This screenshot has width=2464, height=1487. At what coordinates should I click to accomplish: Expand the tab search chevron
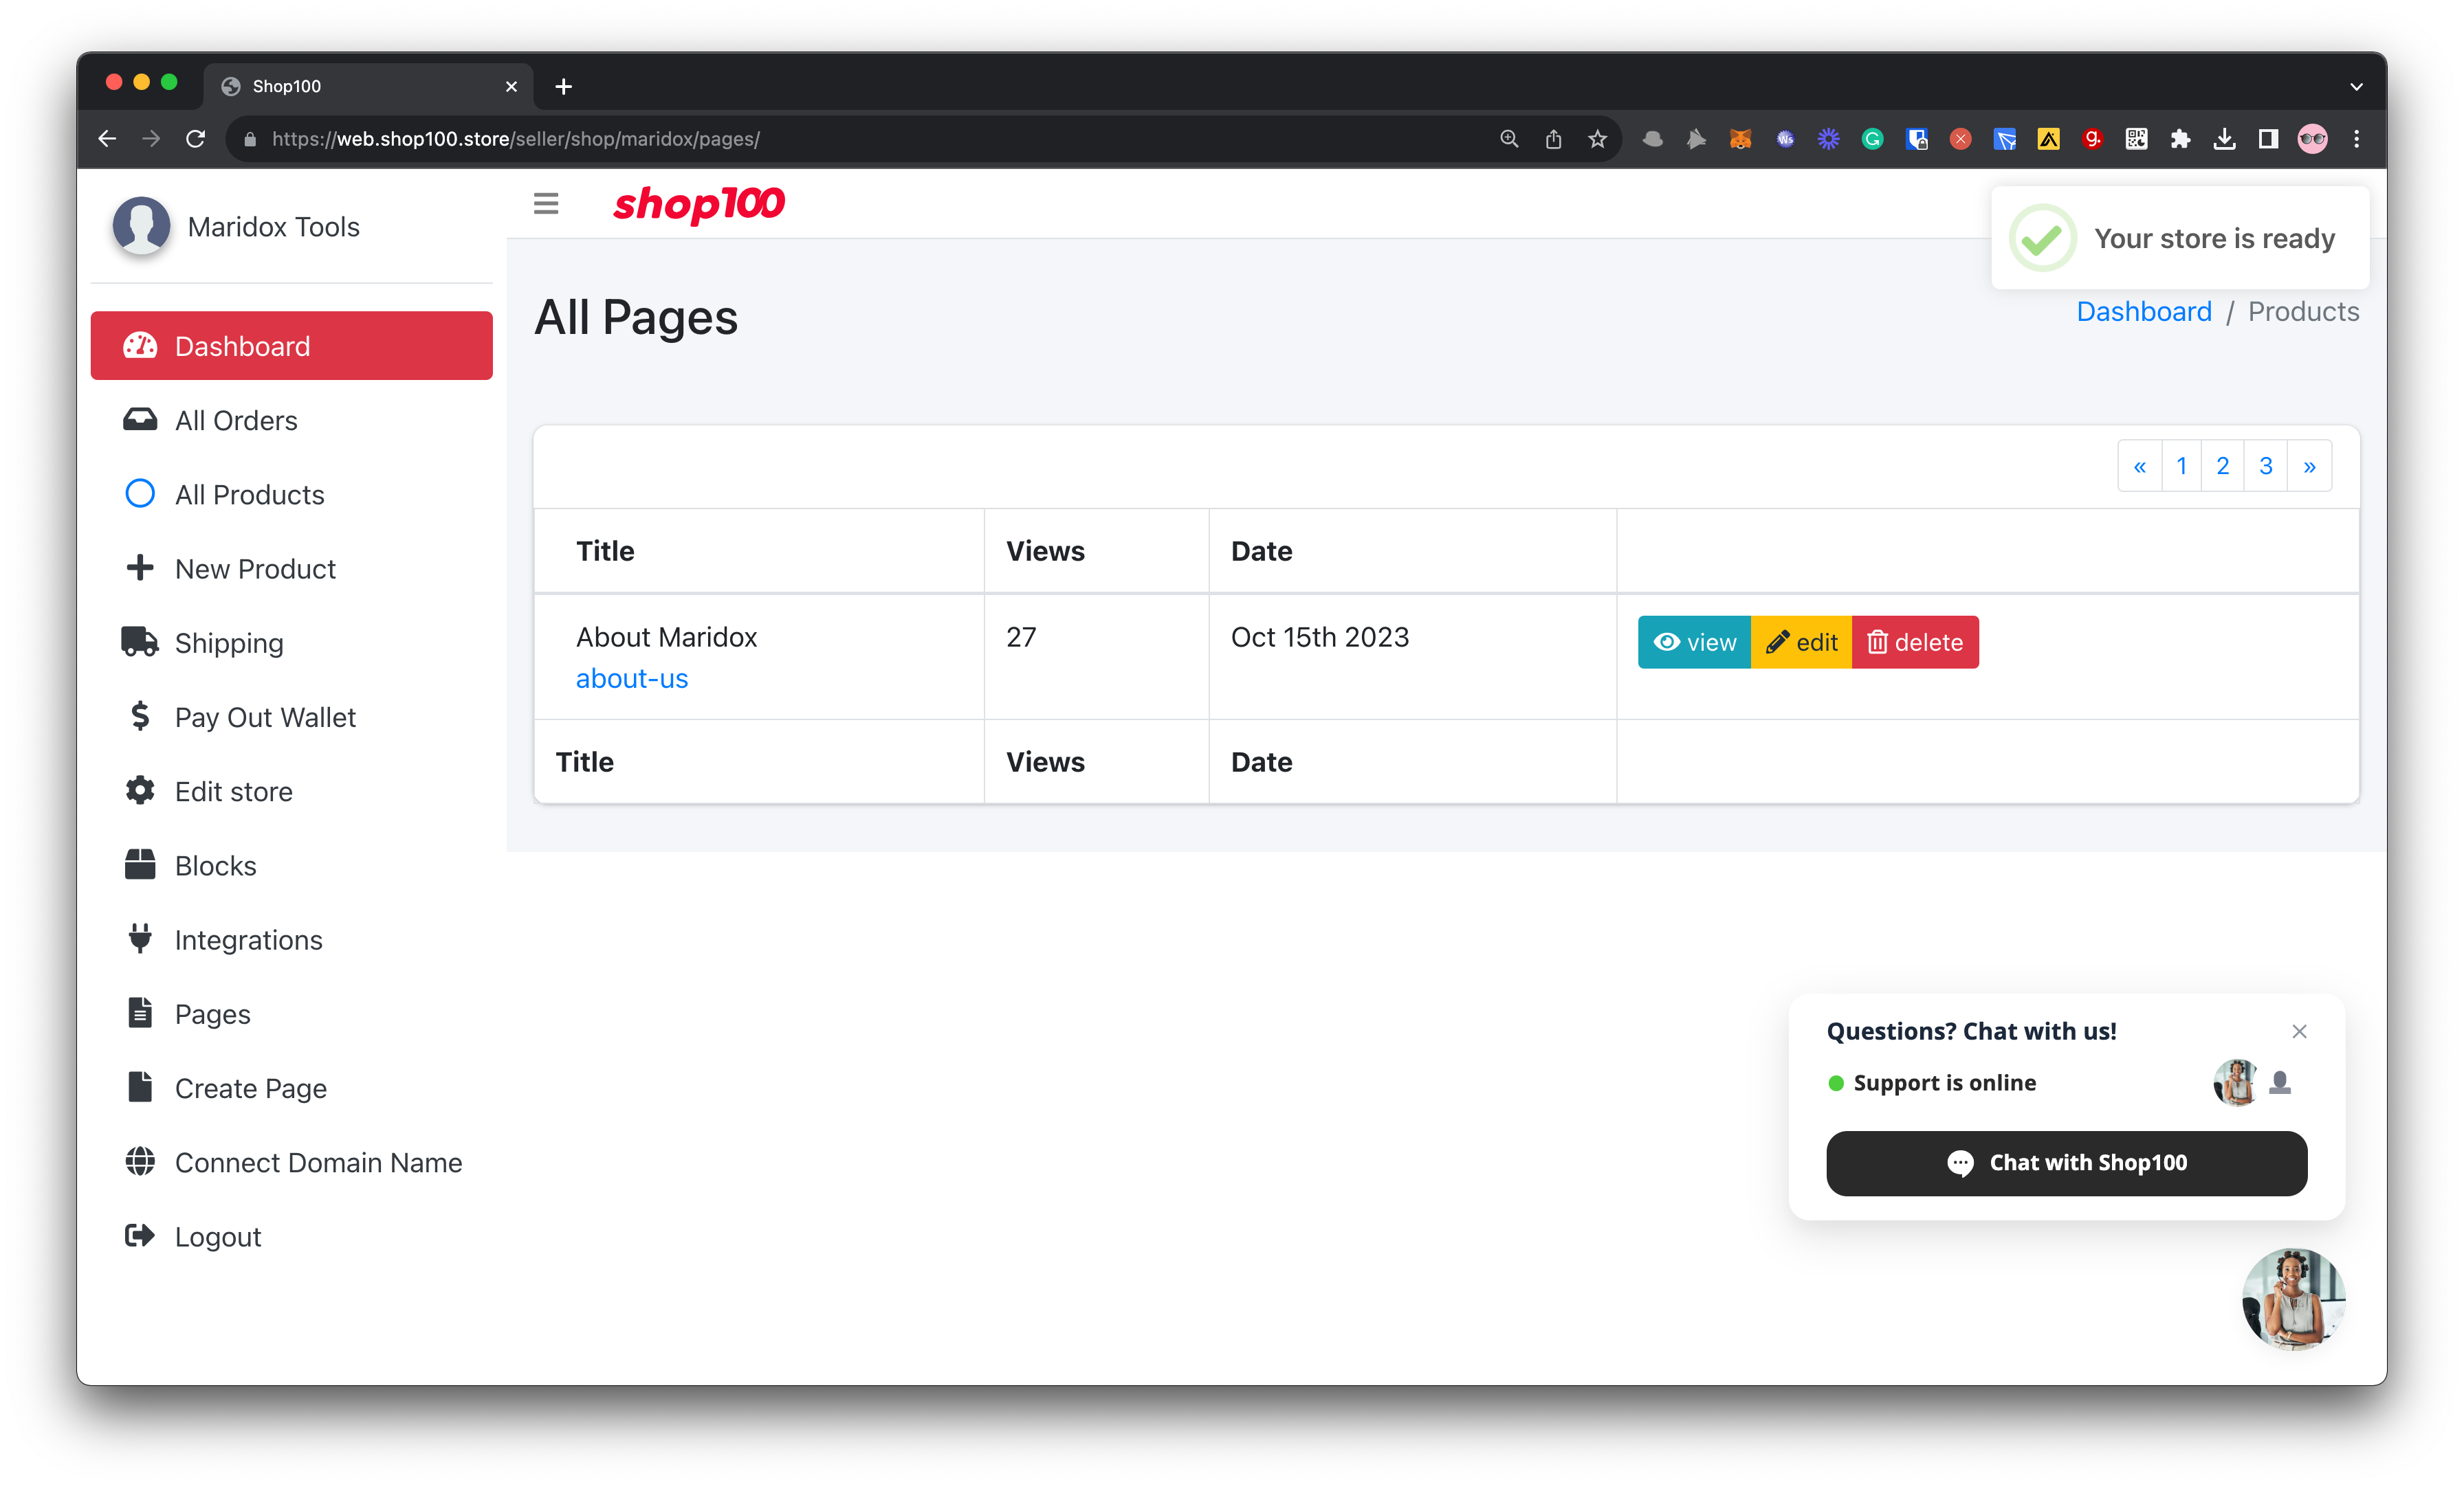point(2357,87)
